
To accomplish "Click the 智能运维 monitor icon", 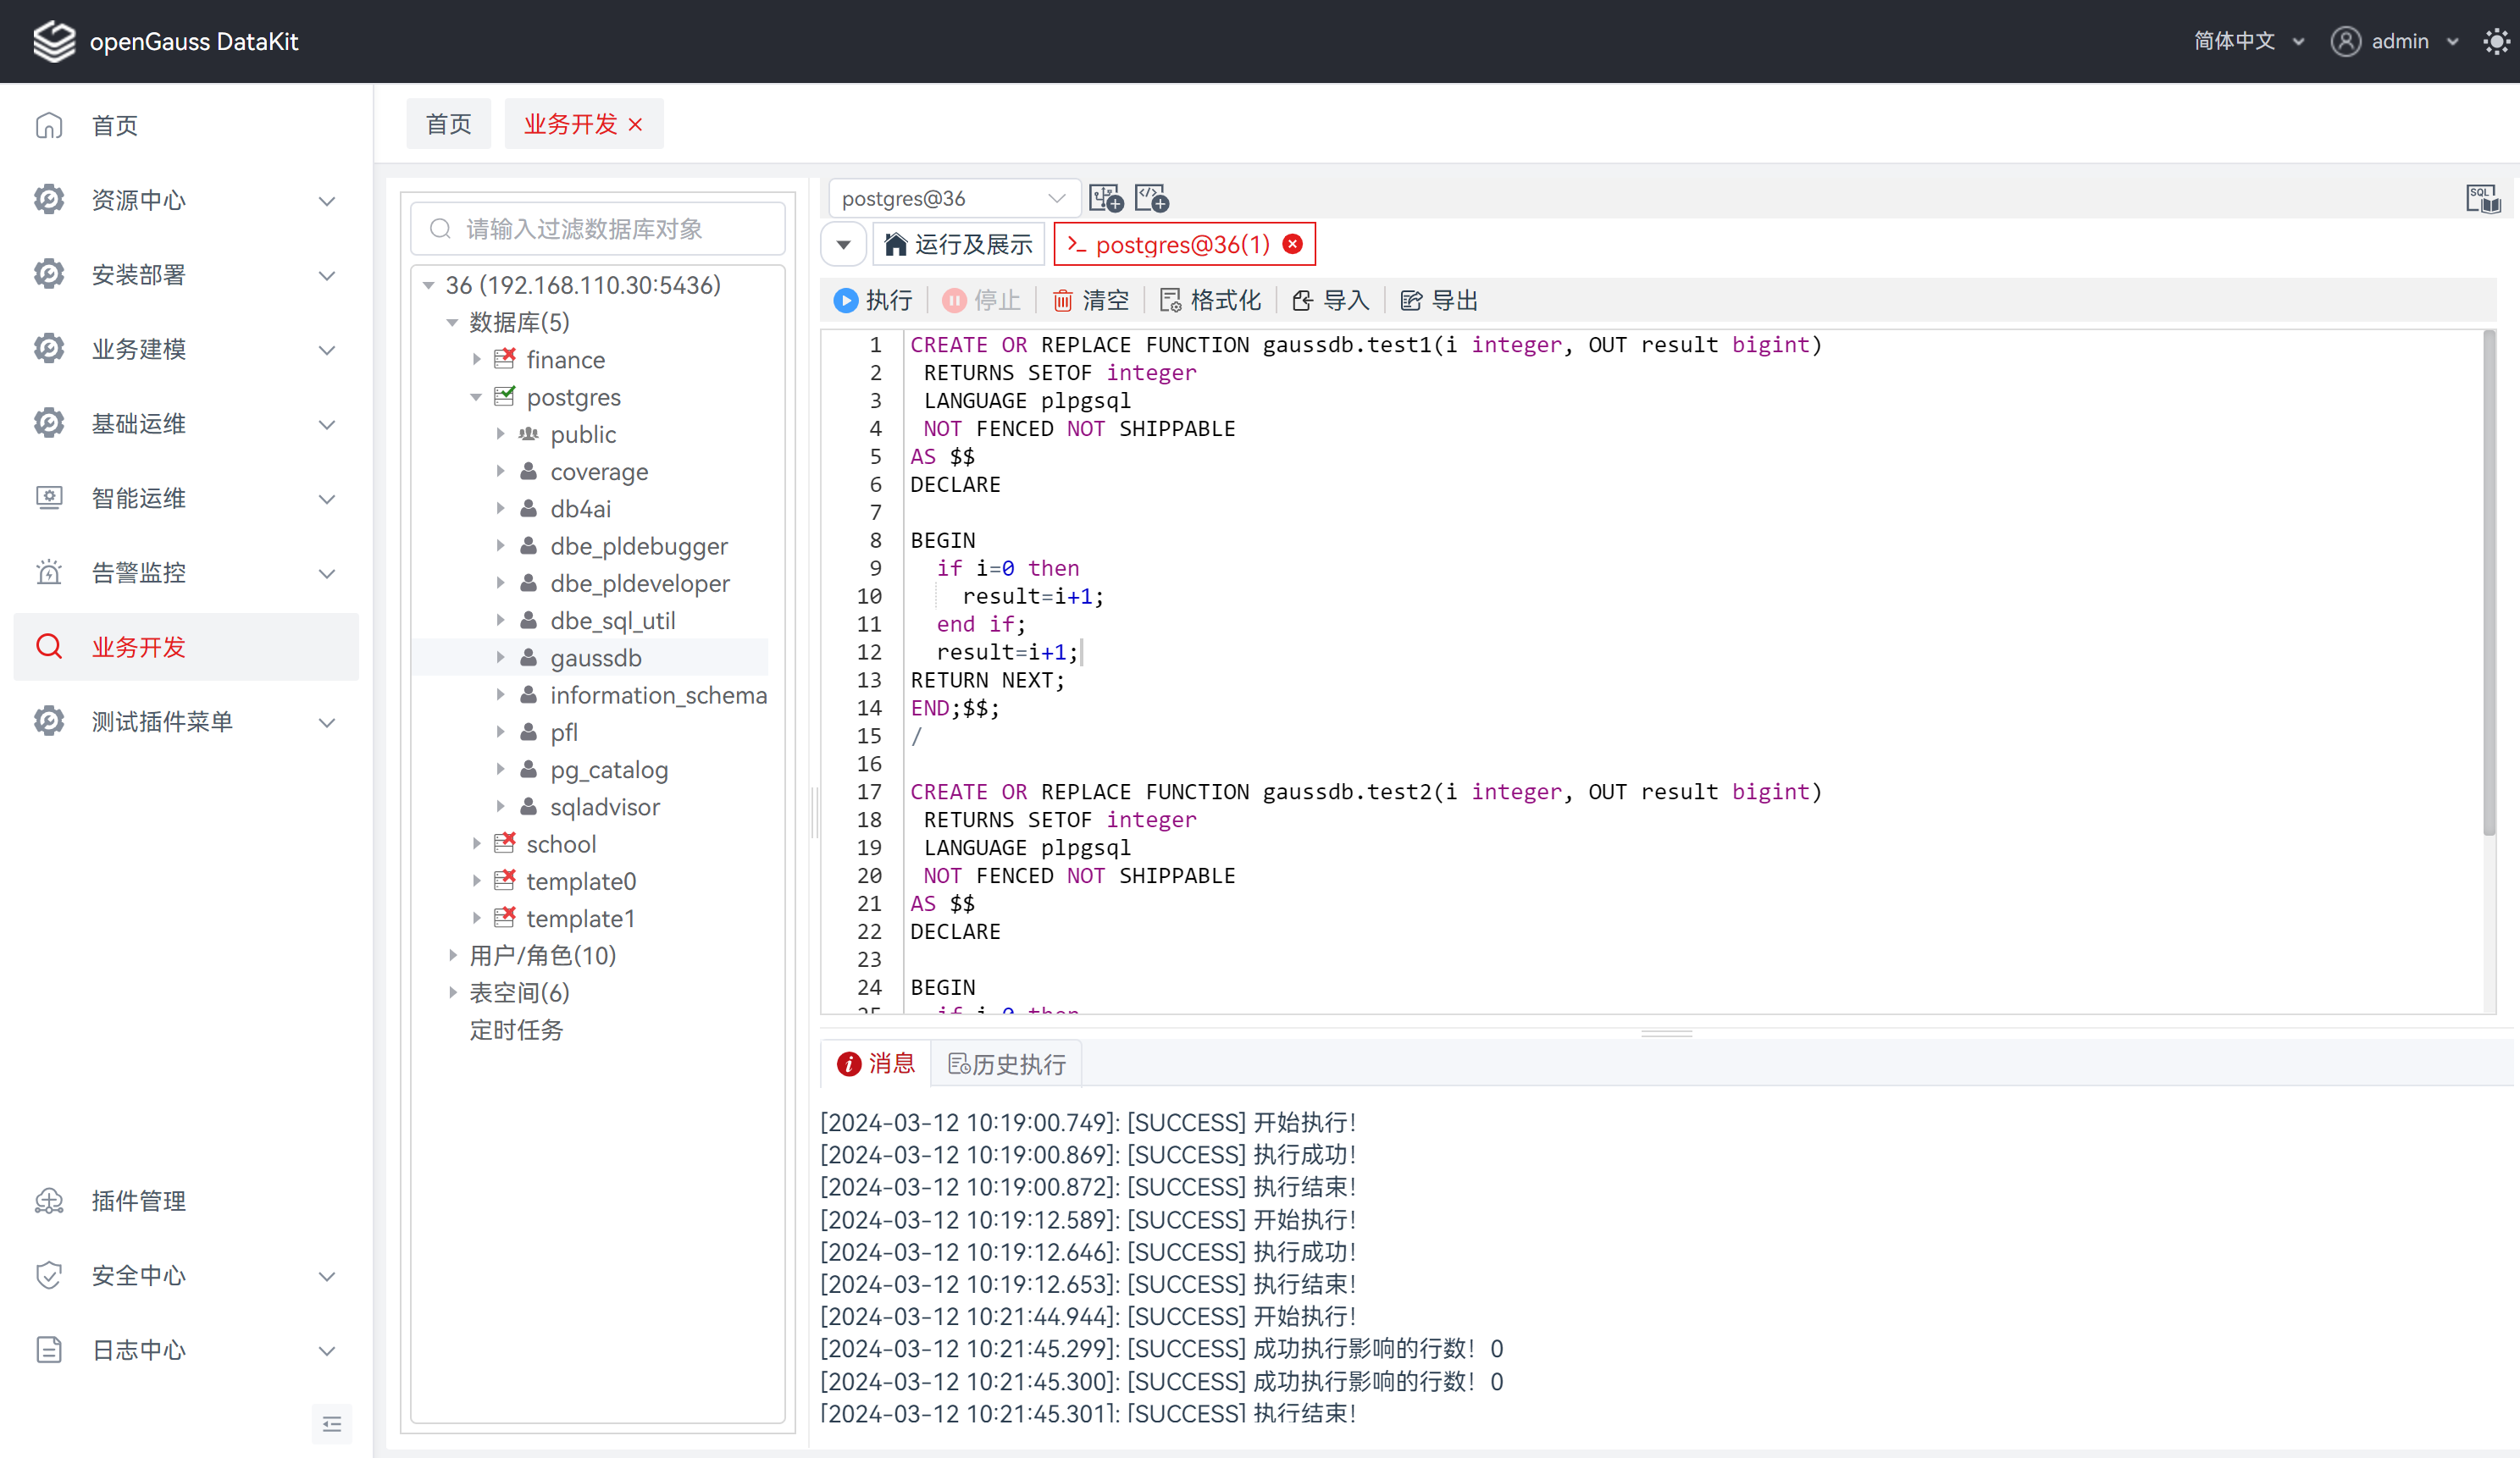I will 49,498.
